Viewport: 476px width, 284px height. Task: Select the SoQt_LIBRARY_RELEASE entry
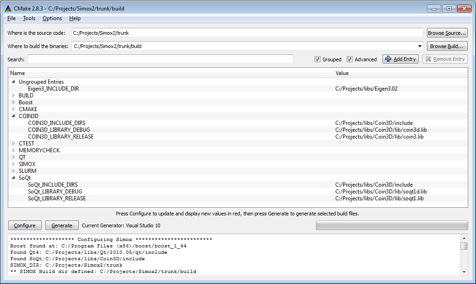click(x=57, y=198)
